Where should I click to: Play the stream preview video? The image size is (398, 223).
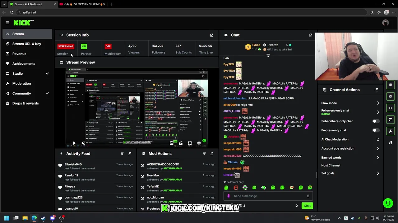click(x=74, y=143)
